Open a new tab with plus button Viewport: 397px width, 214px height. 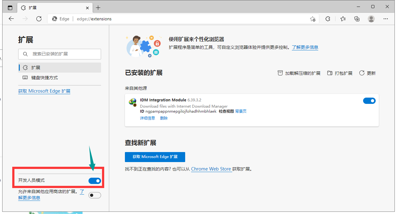point(98,8)
